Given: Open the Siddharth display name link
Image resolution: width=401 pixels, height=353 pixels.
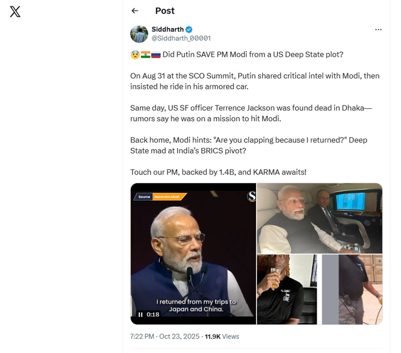Looking at the screenshot, I should [x=167, y=29].
